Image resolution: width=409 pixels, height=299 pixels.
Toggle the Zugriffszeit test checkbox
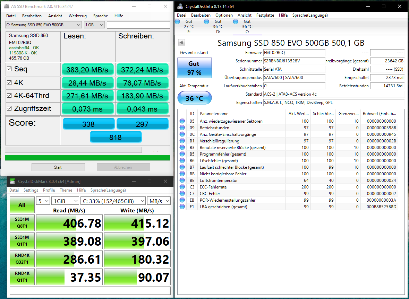9,108
